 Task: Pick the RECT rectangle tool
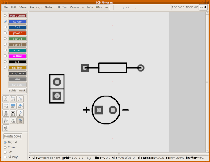[13, 106]
